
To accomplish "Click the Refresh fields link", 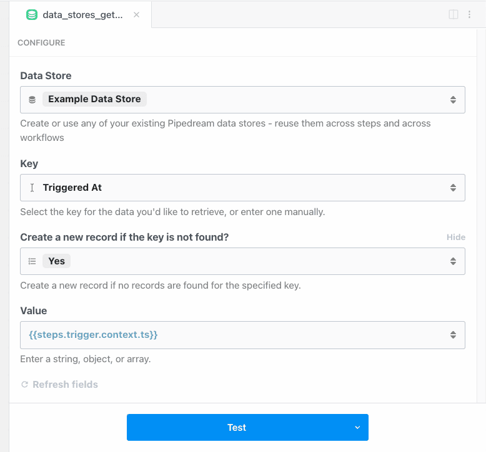I will (x=65, y=384).
